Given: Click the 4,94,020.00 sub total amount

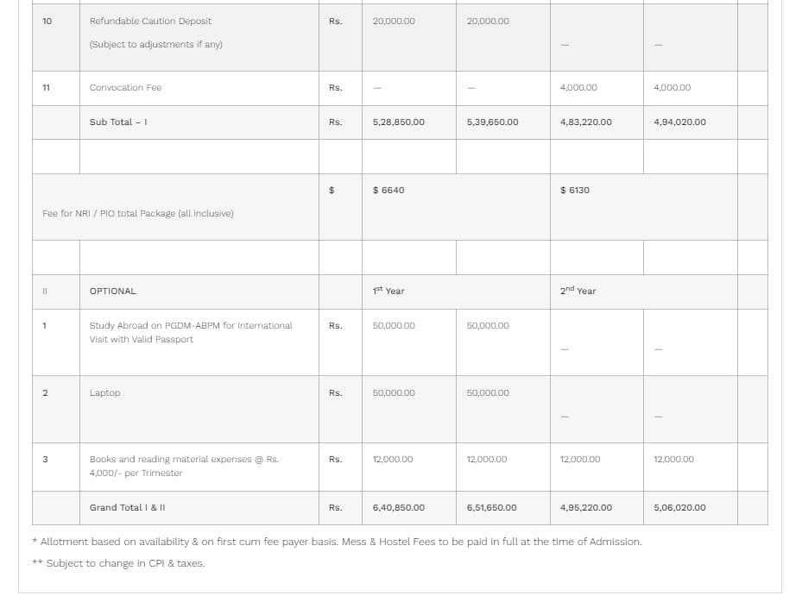Looking at the screenshot, I should (x=679, y=122).
